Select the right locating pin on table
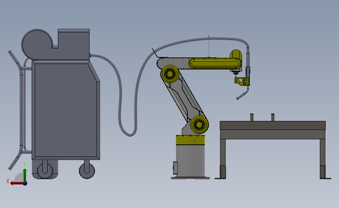Image resolution: width=339 pixels, height=208 pixels. (x=273, y=117)
